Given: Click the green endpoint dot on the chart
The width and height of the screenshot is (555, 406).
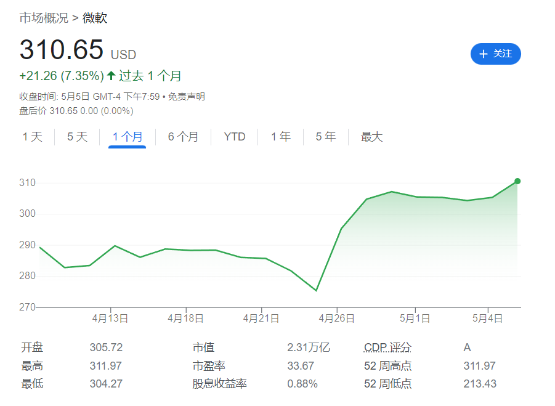Looking at the screenshot, I should click(x=517, y=181).
